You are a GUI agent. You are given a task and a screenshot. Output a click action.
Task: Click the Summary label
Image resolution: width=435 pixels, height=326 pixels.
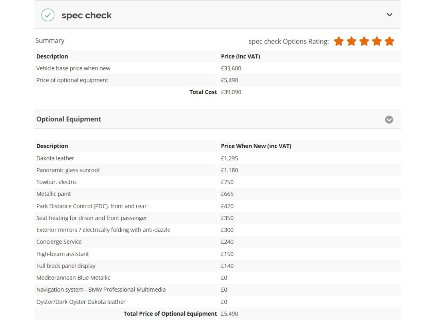(50, 41)
